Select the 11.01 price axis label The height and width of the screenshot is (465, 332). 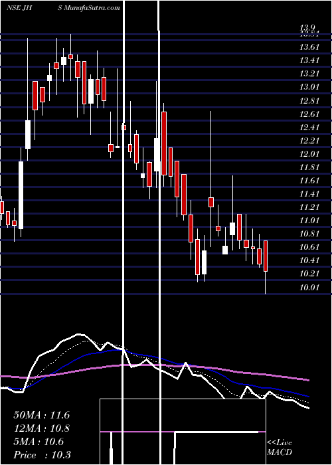309,221
